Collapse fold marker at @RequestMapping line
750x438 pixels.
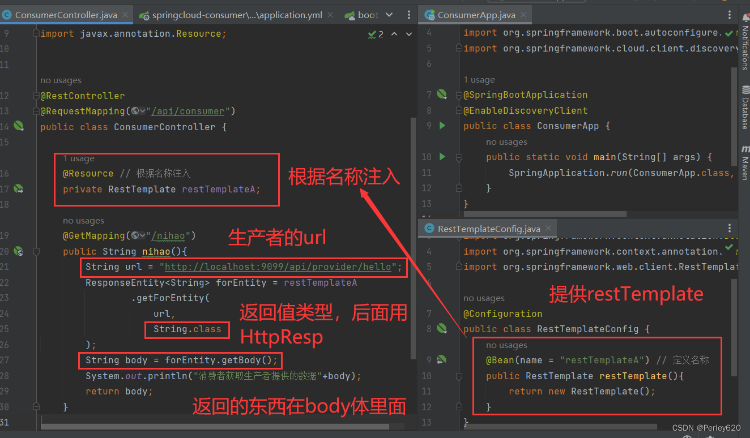pyautogui.click(x=36, y=111)
